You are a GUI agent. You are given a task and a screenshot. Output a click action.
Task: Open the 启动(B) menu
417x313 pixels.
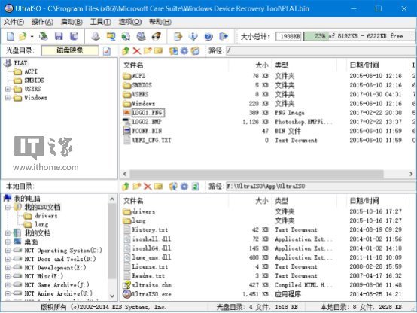72,22
